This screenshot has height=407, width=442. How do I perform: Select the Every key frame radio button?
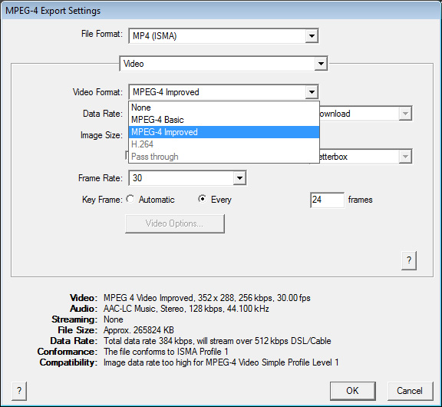[x=202, y=199]
